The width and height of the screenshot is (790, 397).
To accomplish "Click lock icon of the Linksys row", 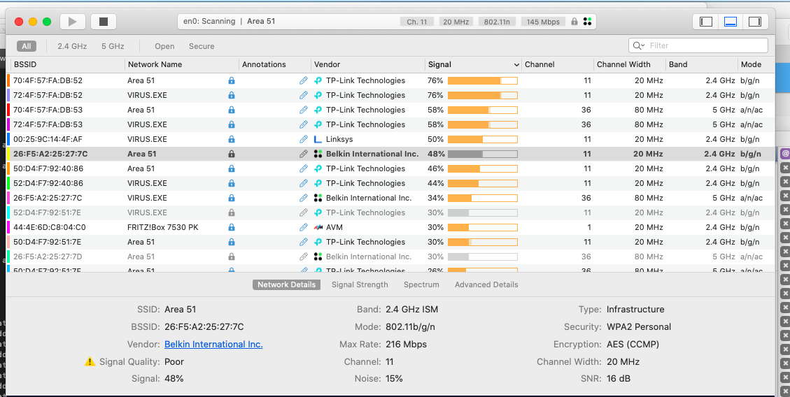I will (x=231, y=139).
